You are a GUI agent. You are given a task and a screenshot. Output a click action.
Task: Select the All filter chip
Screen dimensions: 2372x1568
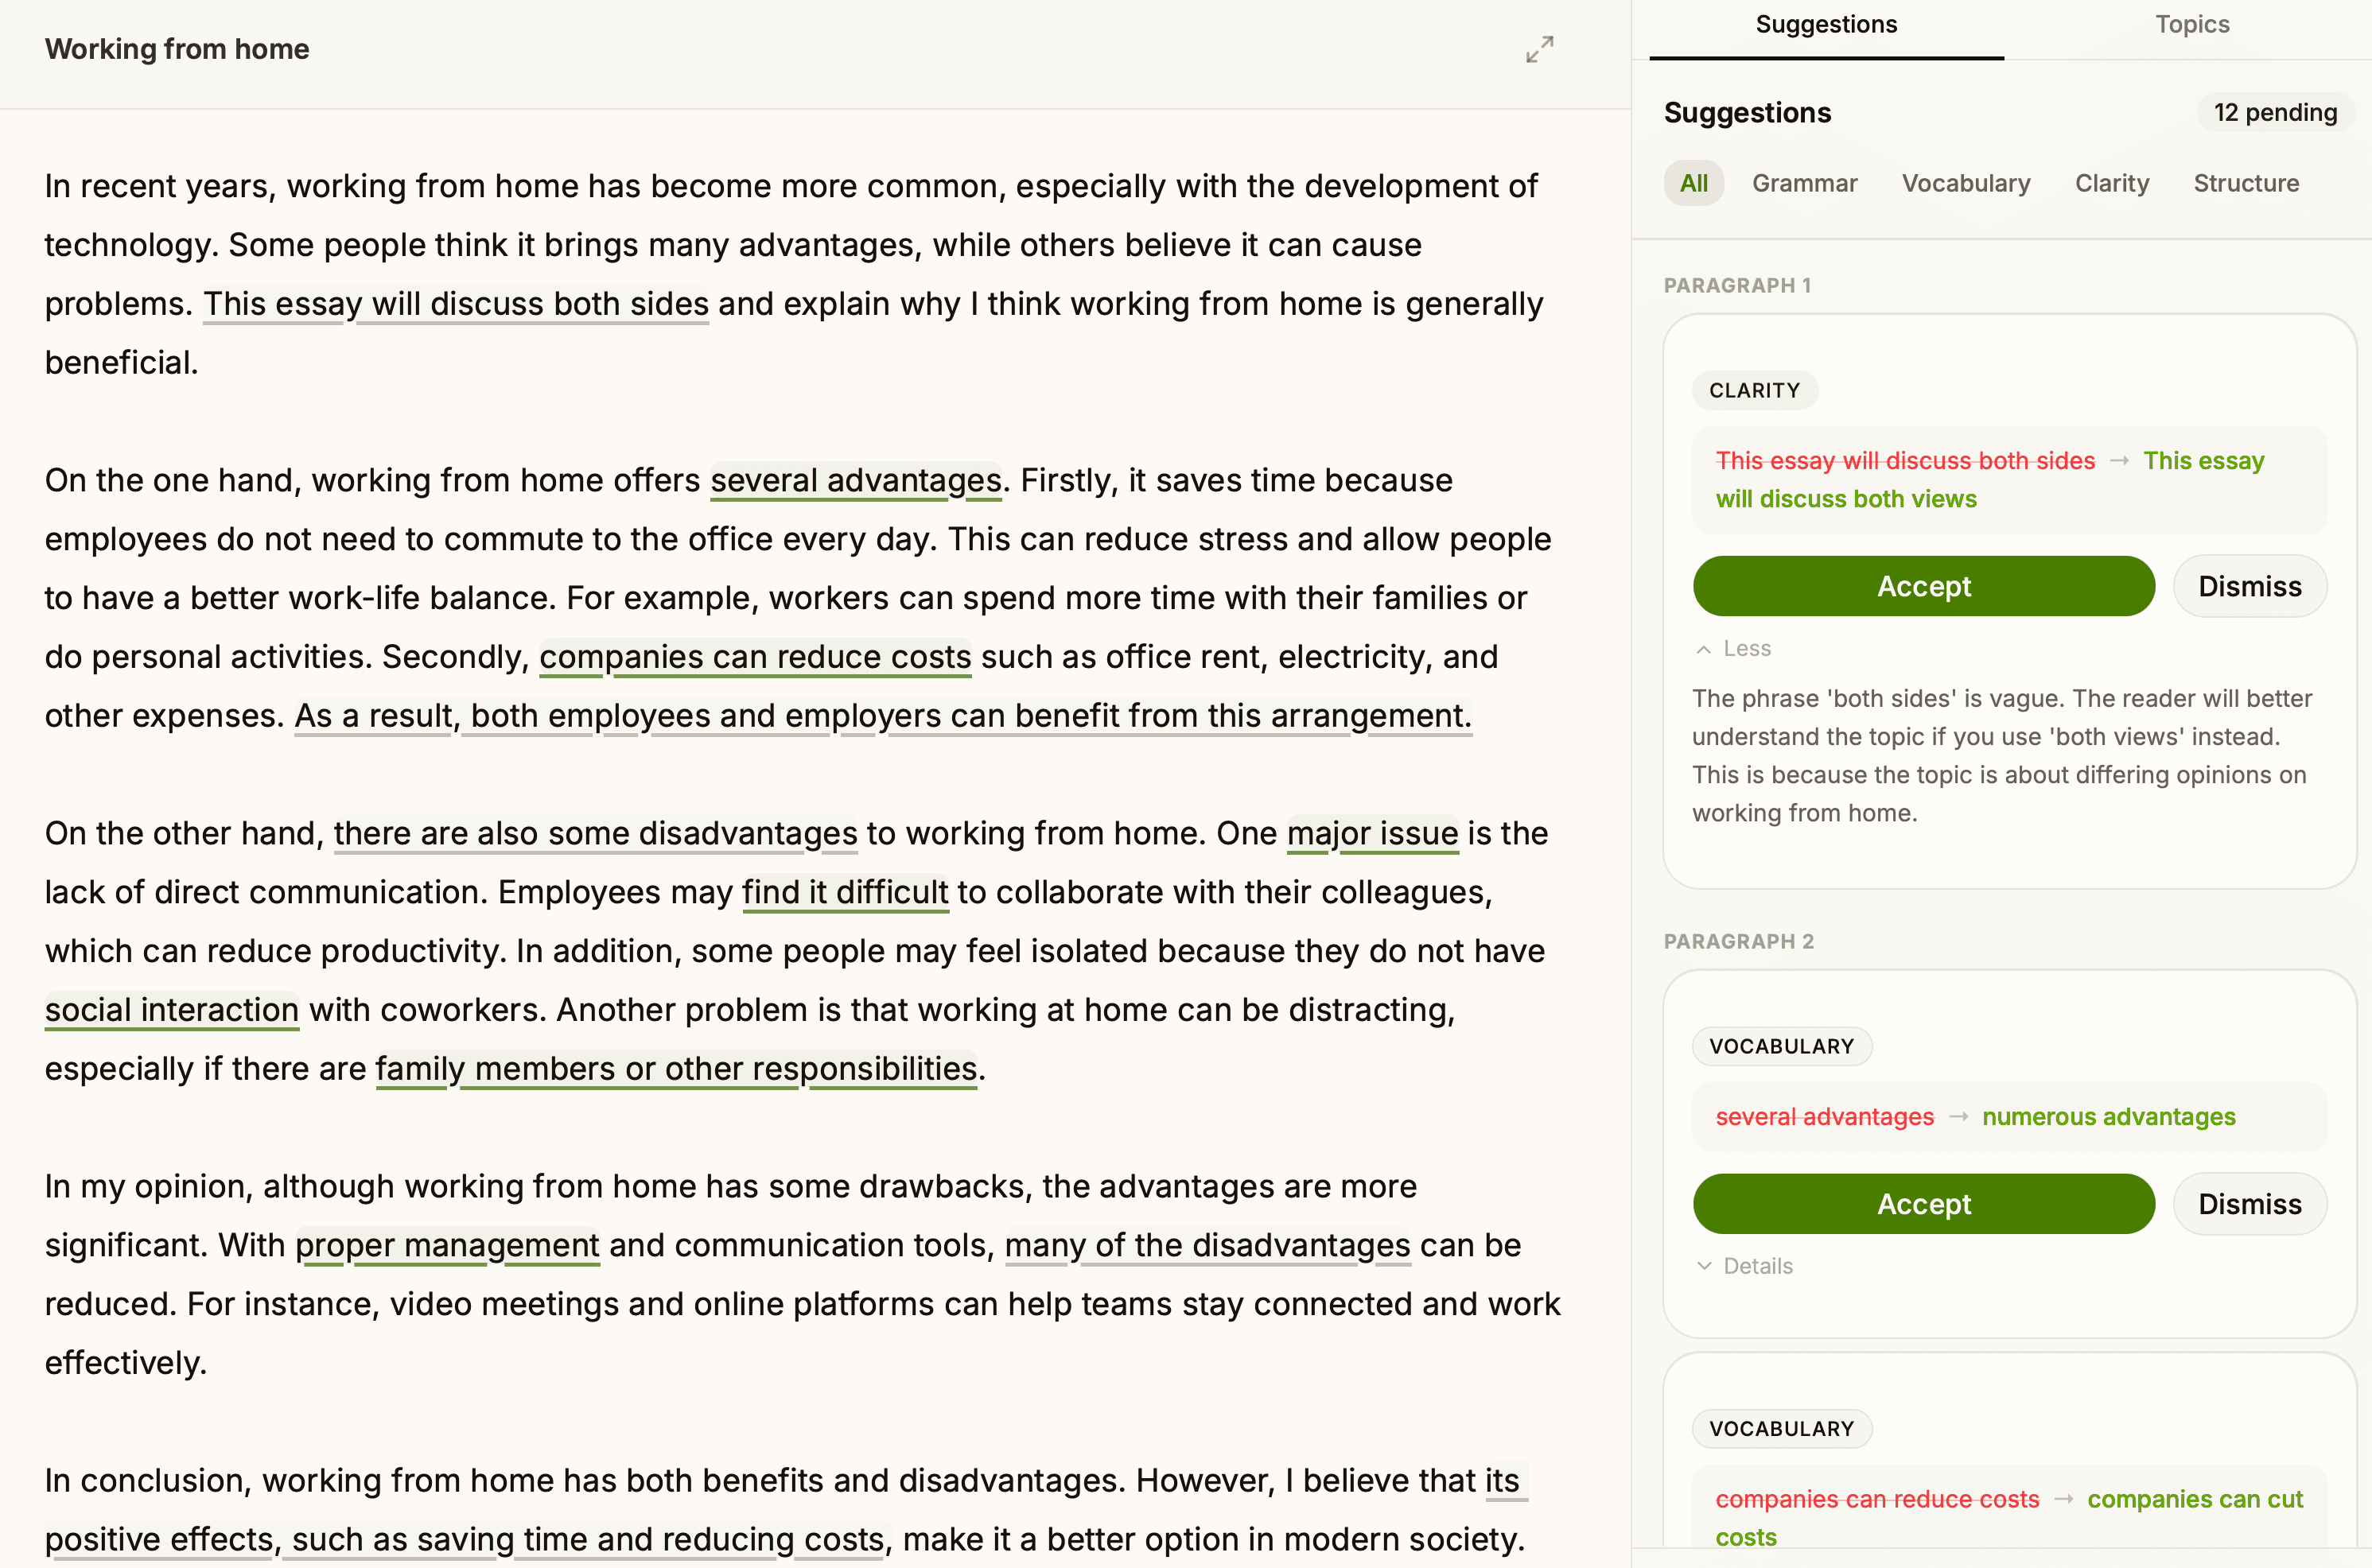tap(1693, 183)
